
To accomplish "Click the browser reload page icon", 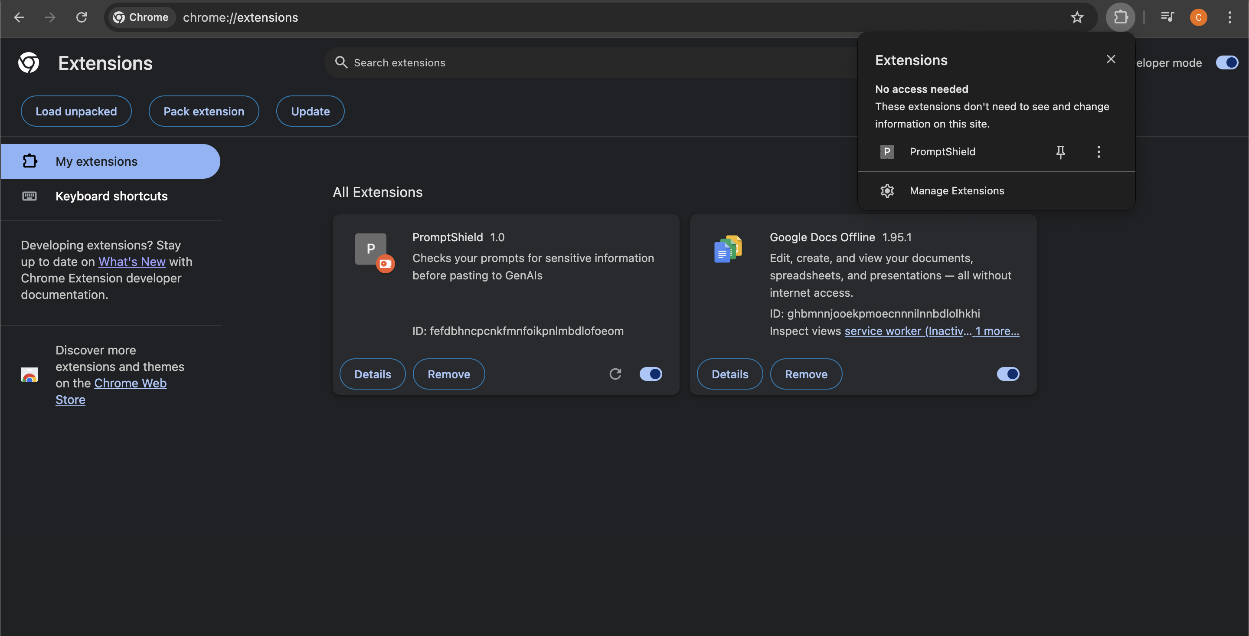I will pyautogui.click(x=82, y=17).
